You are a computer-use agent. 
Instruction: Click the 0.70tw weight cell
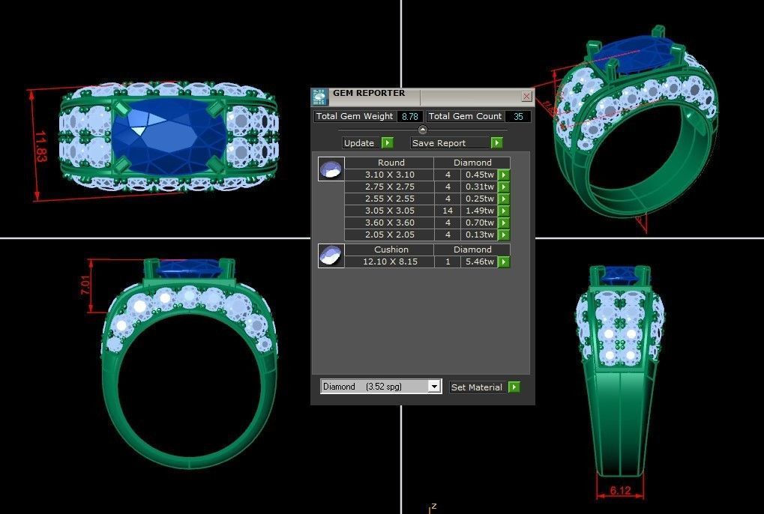(479, 223)
